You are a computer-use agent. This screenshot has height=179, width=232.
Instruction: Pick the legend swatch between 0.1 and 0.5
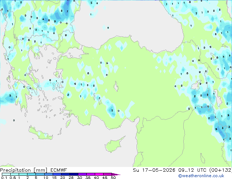tap(6, 174)
